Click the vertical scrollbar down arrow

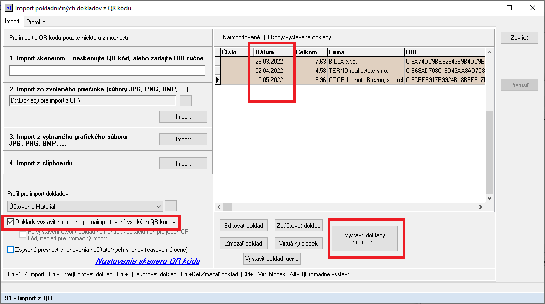click(489, 198)
